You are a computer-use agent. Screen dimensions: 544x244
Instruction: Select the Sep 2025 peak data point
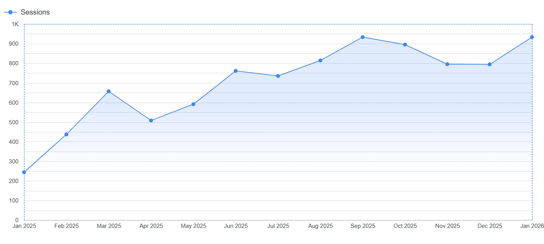coord(363,37)
